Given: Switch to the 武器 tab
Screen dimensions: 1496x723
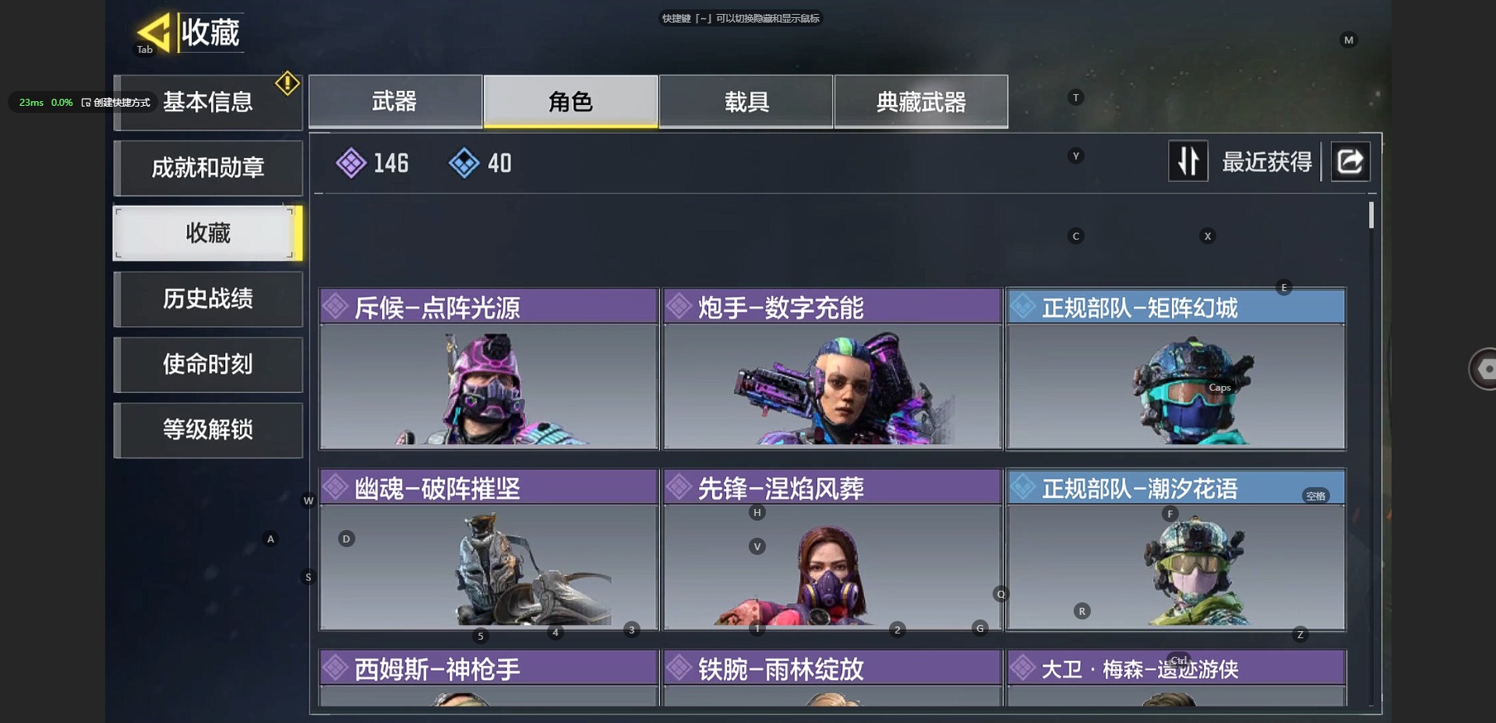Looking at the screenshot, I should (x=395, y=101).
